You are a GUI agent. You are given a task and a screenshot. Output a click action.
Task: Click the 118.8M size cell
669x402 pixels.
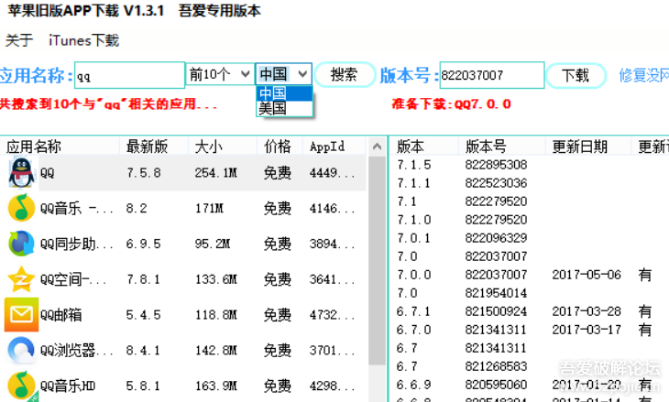coord(216,315)
